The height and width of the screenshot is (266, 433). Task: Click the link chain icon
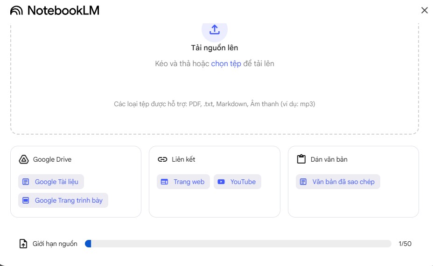tap(162, 159)
